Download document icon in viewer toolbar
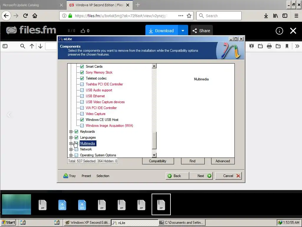 click(x=278, y=46)
